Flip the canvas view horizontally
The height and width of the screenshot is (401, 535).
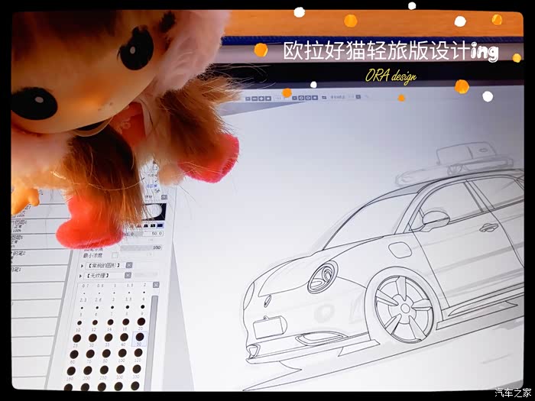pyautogui.click(x=324, y=98)
